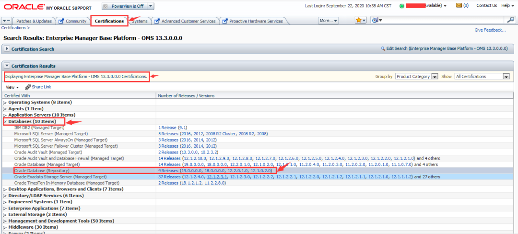Click the search magnifier button
This screenshot has width=518, height=234.
pyautogui.click(x=510, y=20)
